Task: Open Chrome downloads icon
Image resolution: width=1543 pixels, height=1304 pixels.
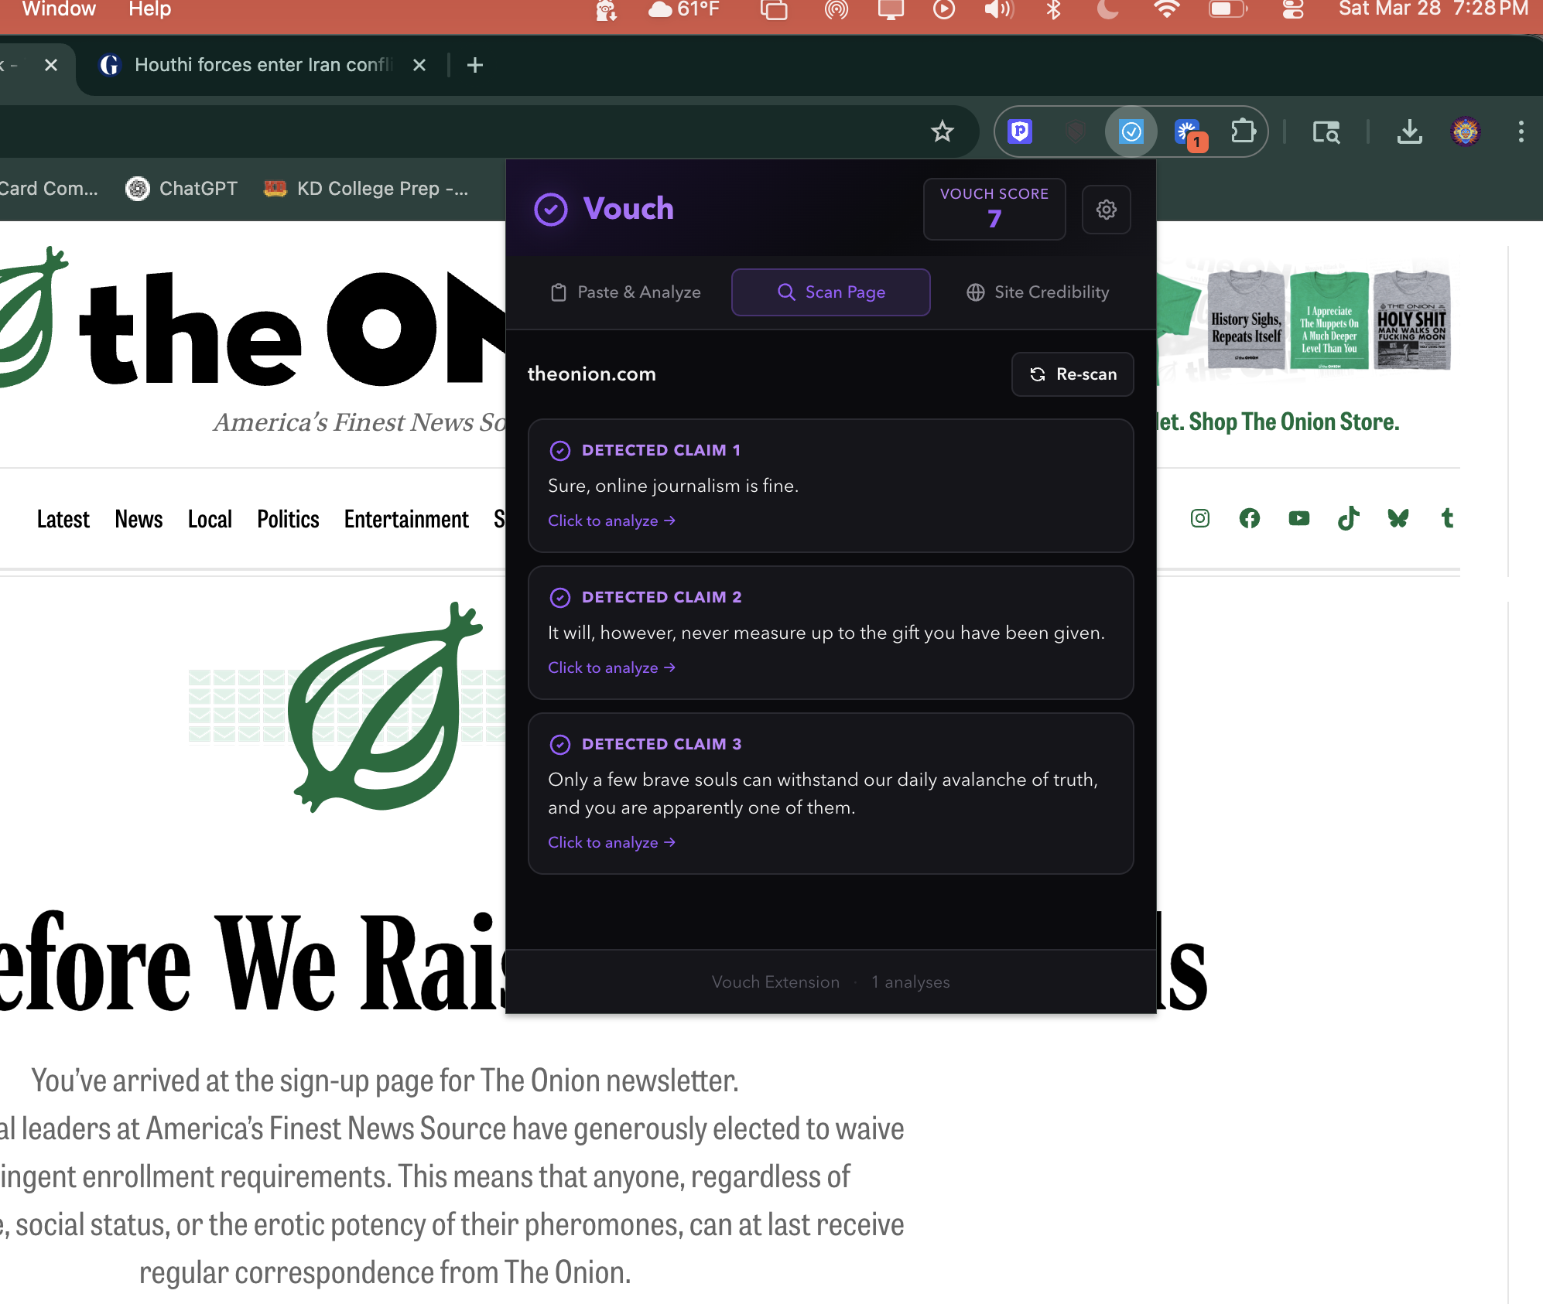Action: 1409,132
